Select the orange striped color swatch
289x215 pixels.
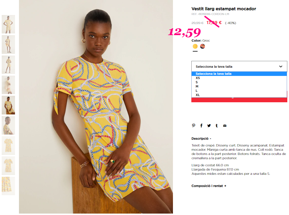click(202, 46)
